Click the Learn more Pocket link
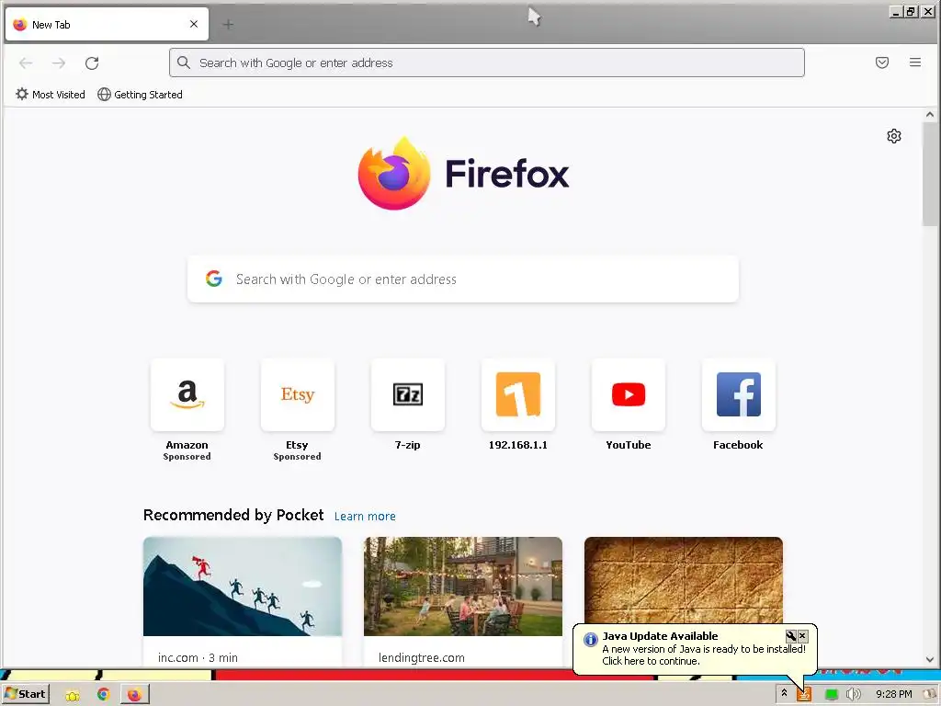Image resolution: width=941 pixels, height=706 pixels. click(x=365, y=517)
